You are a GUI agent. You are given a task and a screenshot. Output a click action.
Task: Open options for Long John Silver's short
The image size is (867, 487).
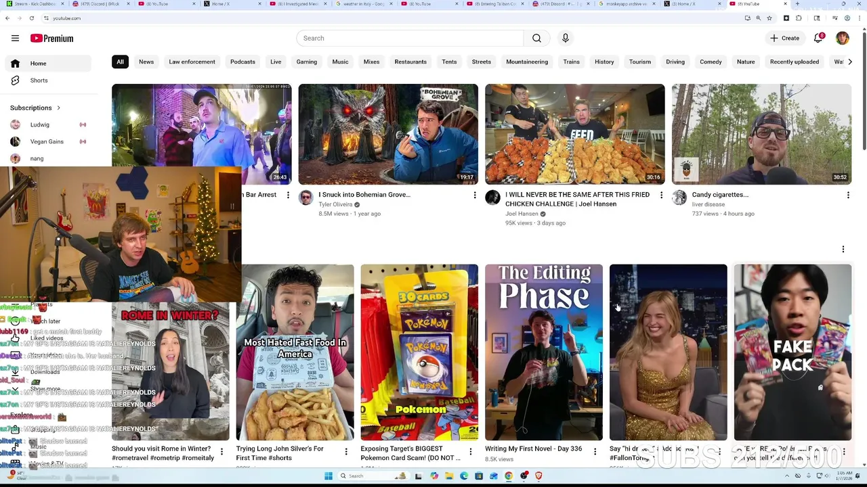pyautogui.click(x=346, y=452)
